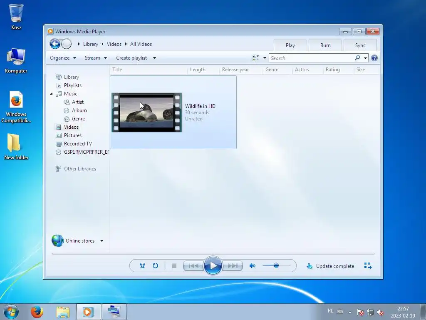Screen dimensions: 426x320
Task: Open Windows Explorer from the taskbar
Action: tap(63, 312)
